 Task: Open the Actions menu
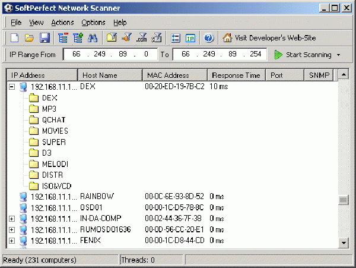click(62, 23)
